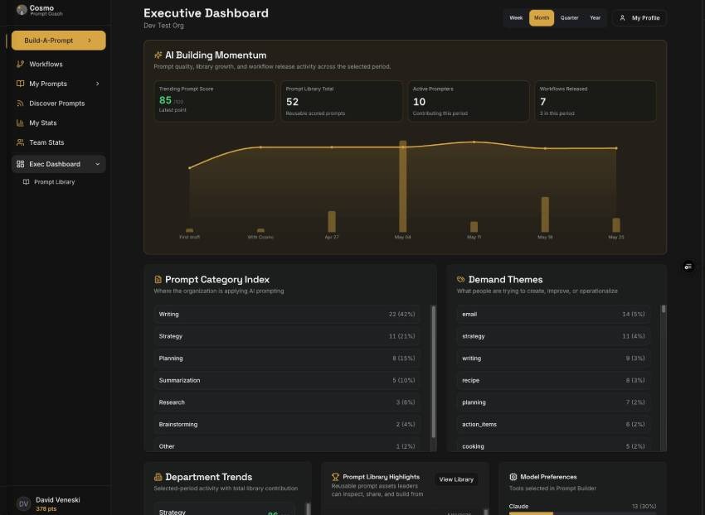
Task: Click the Apr 27 bar in chart
Action: click(332, 221)
